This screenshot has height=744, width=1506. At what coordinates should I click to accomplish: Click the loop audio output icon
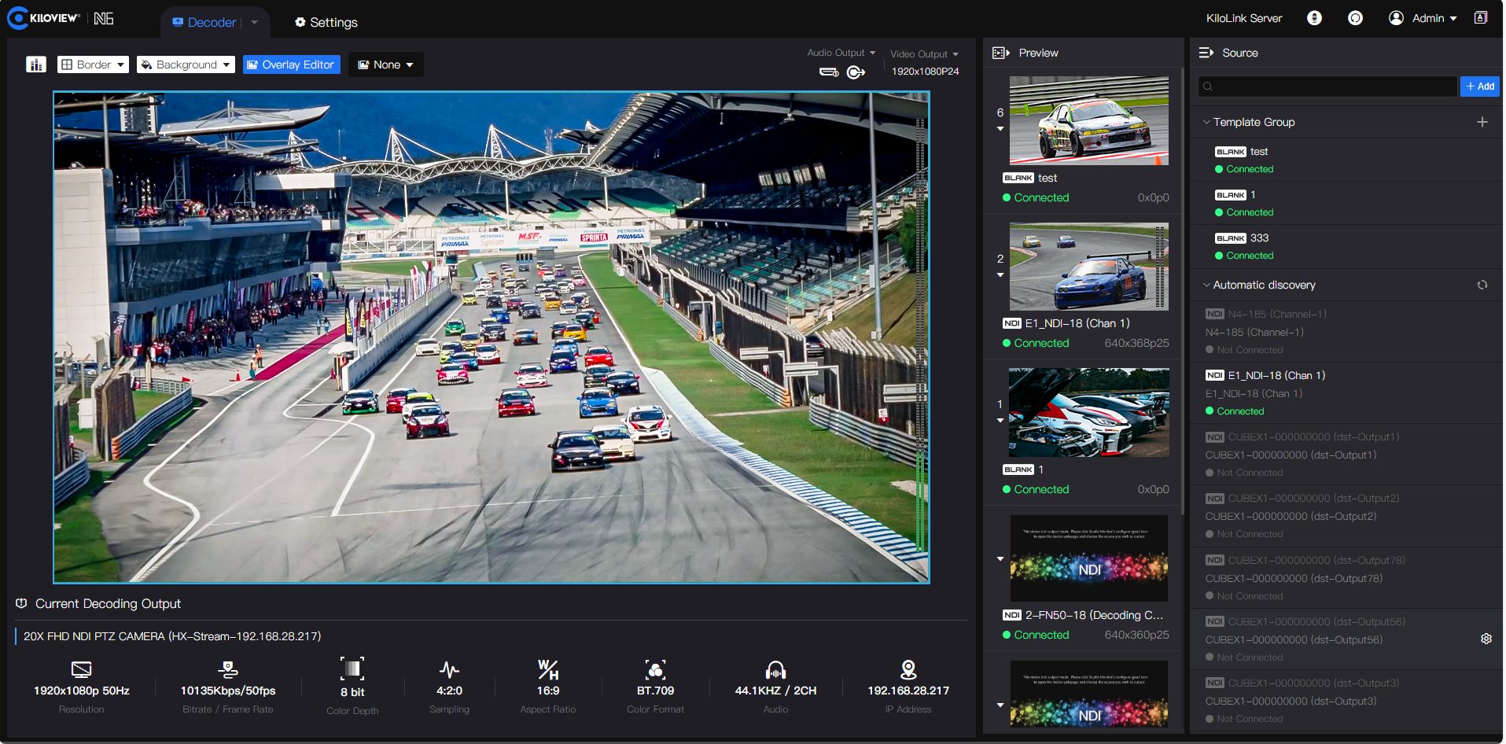point(856,72)
